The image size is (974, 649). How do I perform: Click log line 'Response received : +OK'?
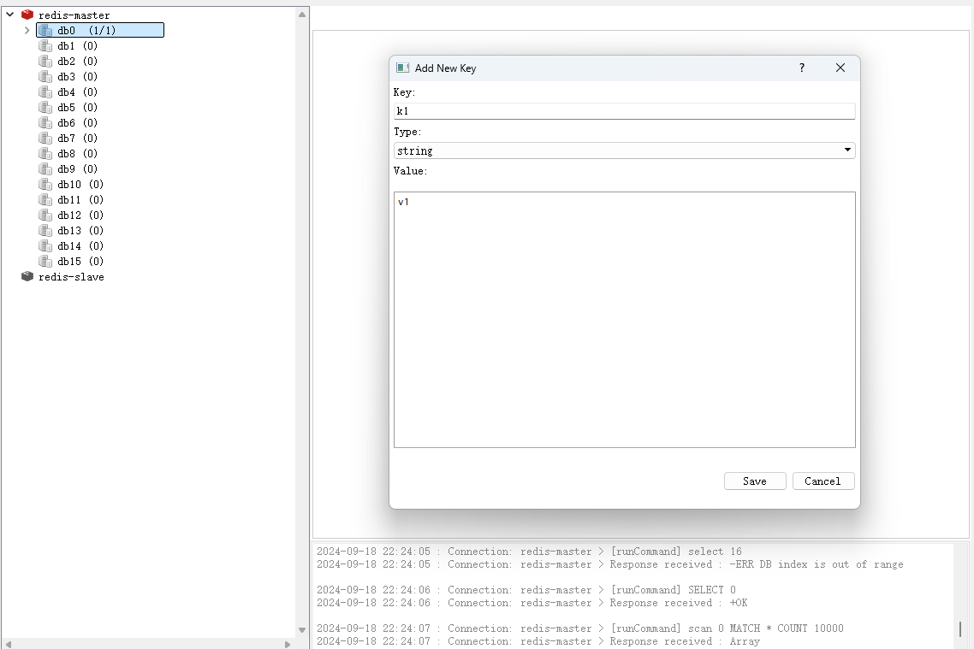(x=532, y=603)
